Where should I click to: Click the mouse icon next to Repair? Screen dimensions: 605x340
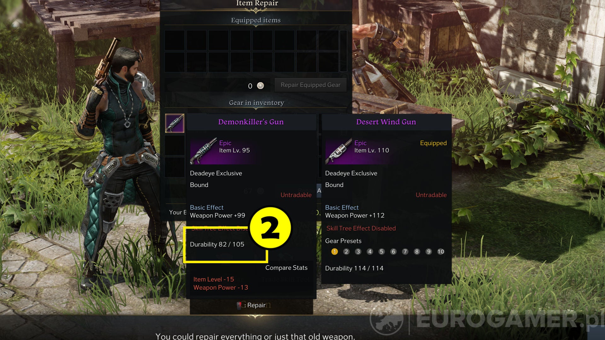239,305
